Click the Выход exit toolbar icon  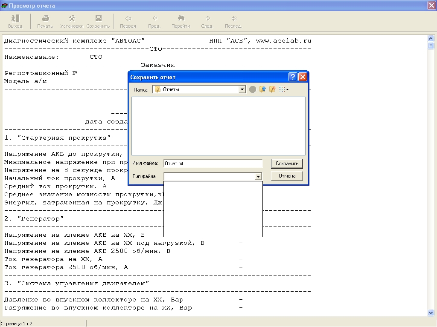pyautogui.click(x=15, y=21)
